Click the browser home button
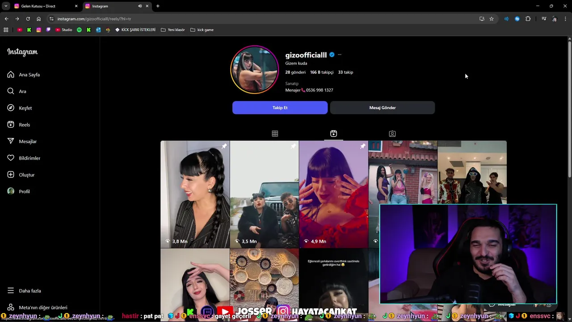This screenshot has width=572, height=322. coord(38,19)
